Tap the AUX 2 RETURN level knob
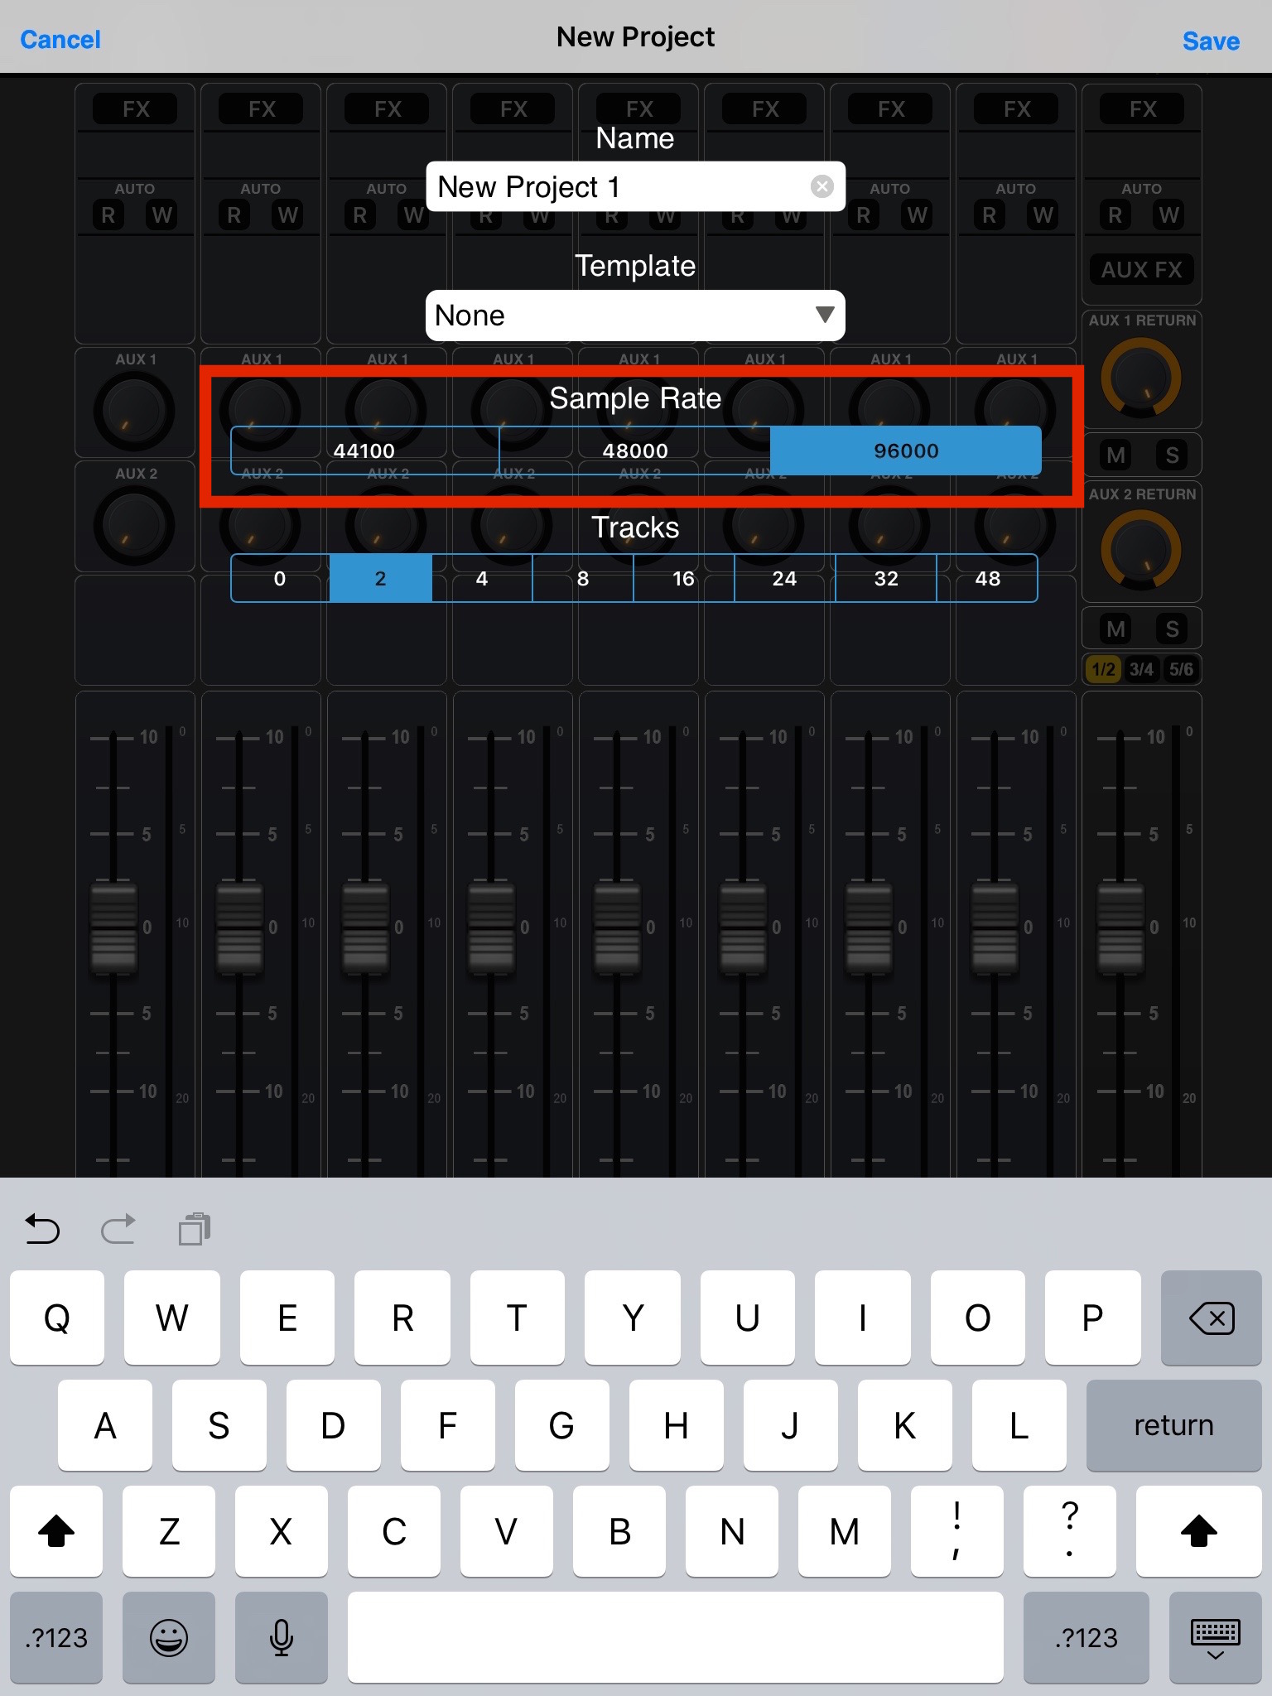This screenshot has width=1272, height=1696. tap(1140, 550)
